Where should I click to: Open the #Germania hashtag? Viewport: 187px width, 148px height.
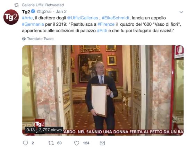(33, 24)
